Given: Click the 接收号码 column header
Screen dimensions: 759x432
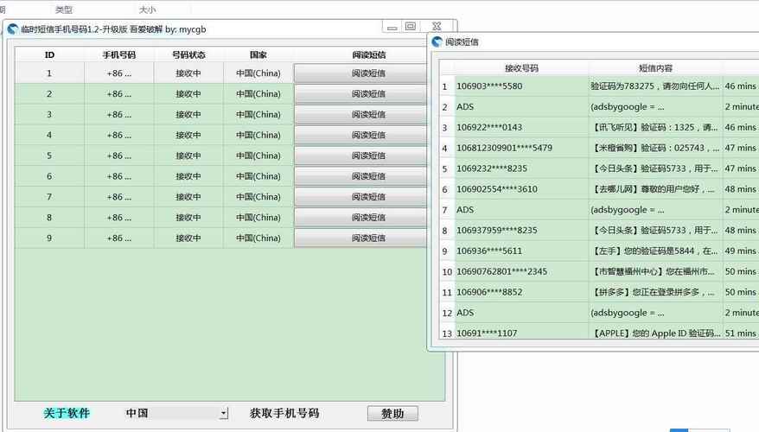Looking at the screenshot, I should click(x=521, y=68).
